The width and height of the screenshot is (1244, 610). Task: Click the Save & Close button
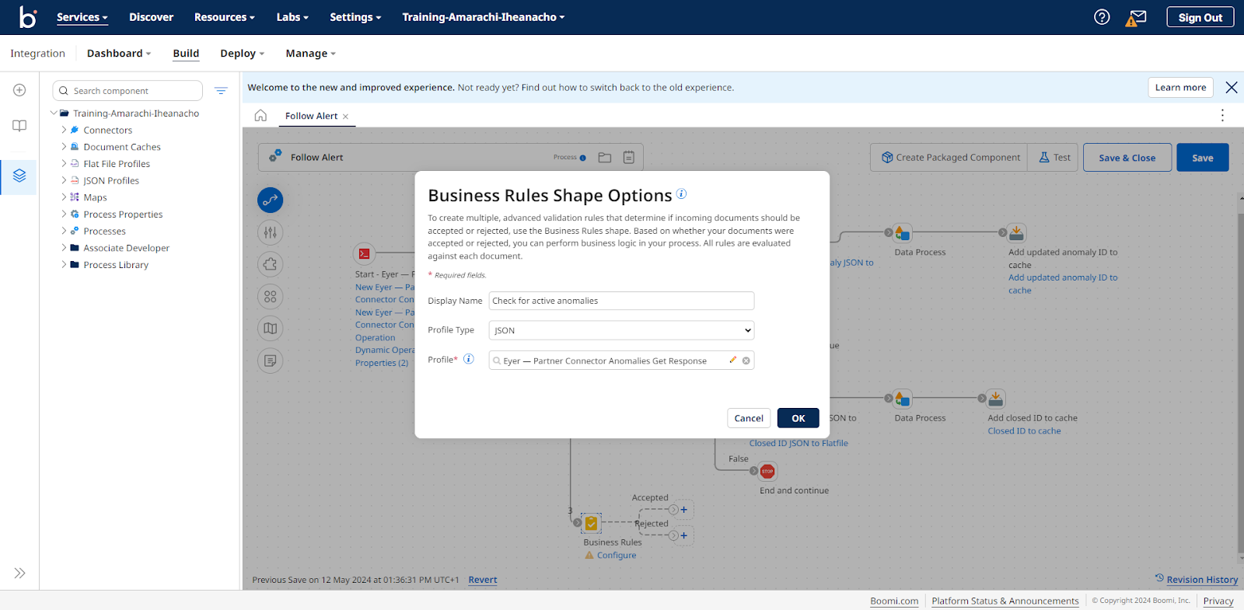pos(1127,158)
